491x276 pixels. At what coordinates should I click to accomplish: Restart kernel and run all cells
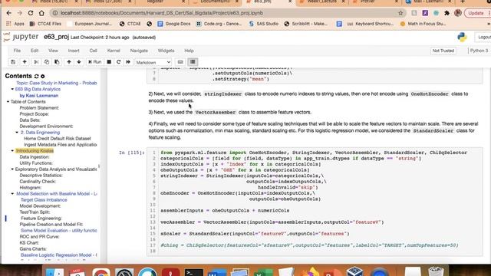[x=128, y=62]
